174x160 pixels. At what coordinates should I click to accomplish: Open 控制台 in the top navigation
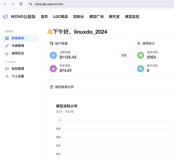coord(79,17)
